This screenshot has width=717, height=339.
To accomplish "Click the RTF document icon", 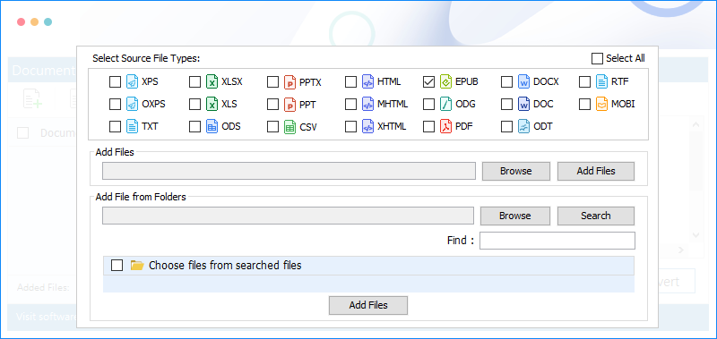I will [601, 82].
